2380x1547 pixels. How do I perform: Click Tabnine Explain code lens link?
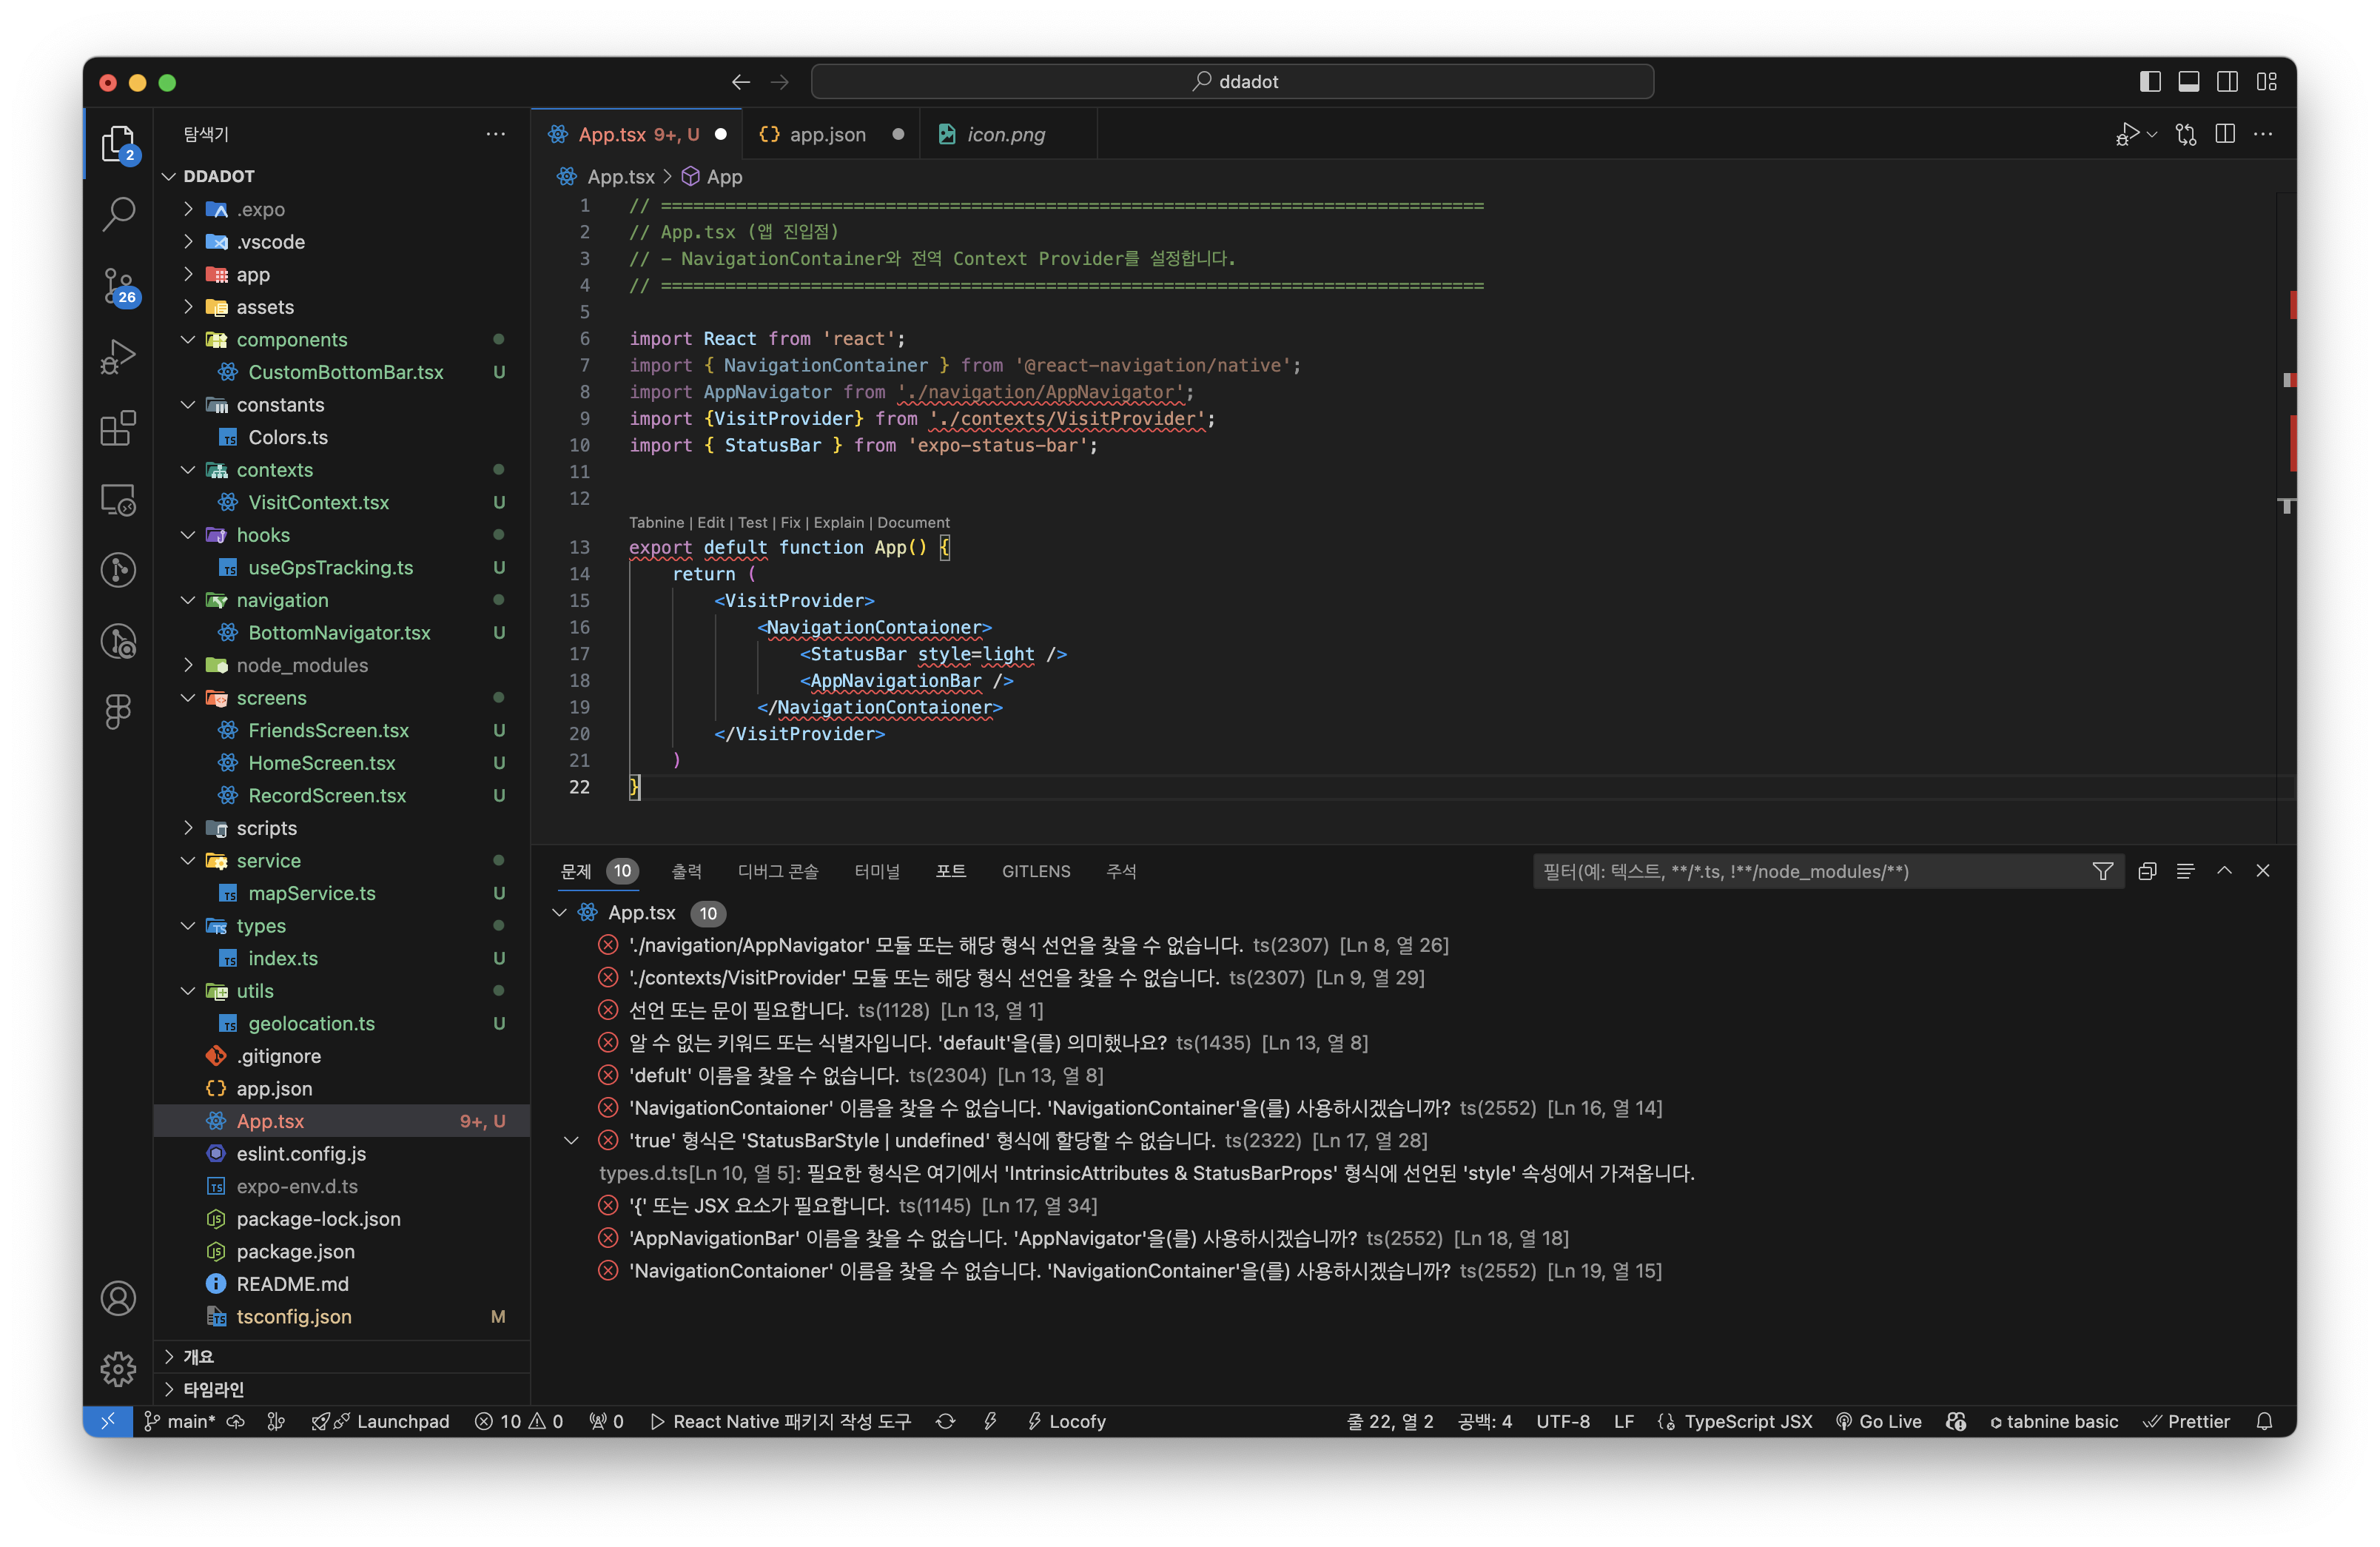[838, 522]
